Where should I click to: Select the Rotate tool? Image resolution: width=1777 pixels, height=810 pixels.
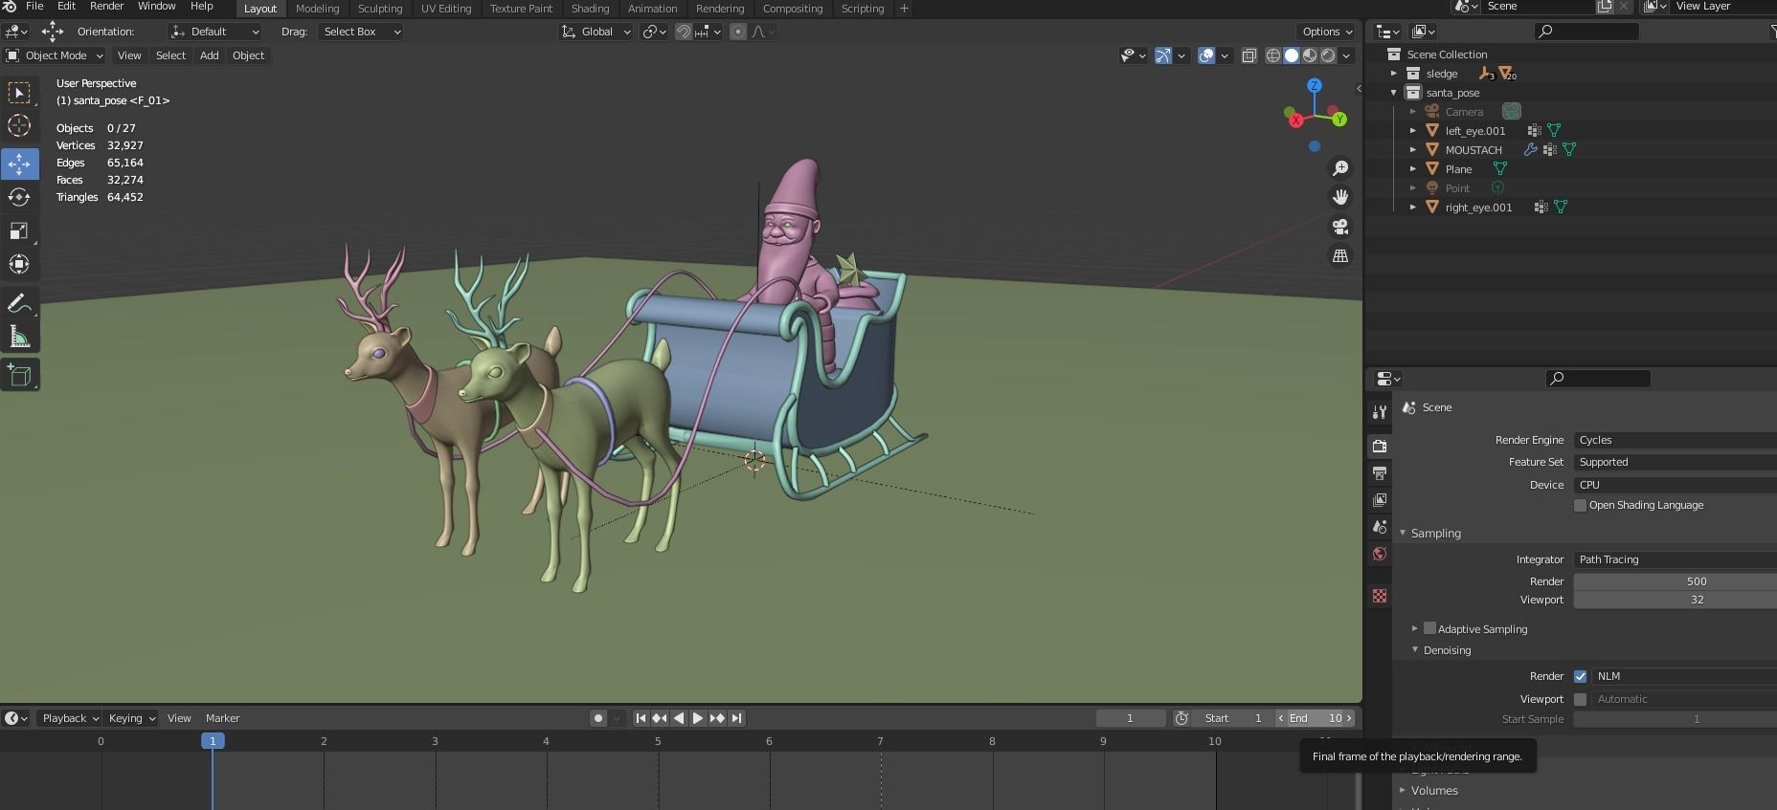tap(19, 197)
